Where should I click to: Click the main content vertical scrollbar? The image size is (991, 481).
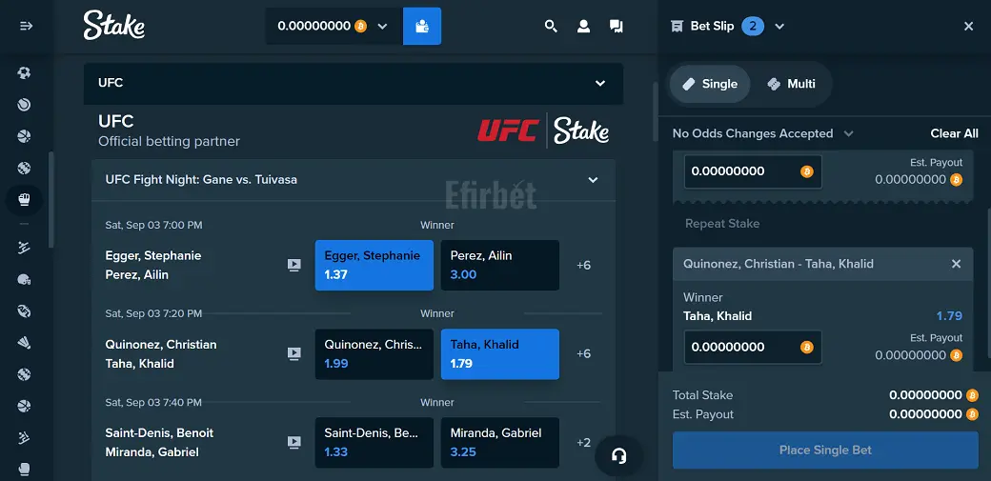tap(656, 111)
